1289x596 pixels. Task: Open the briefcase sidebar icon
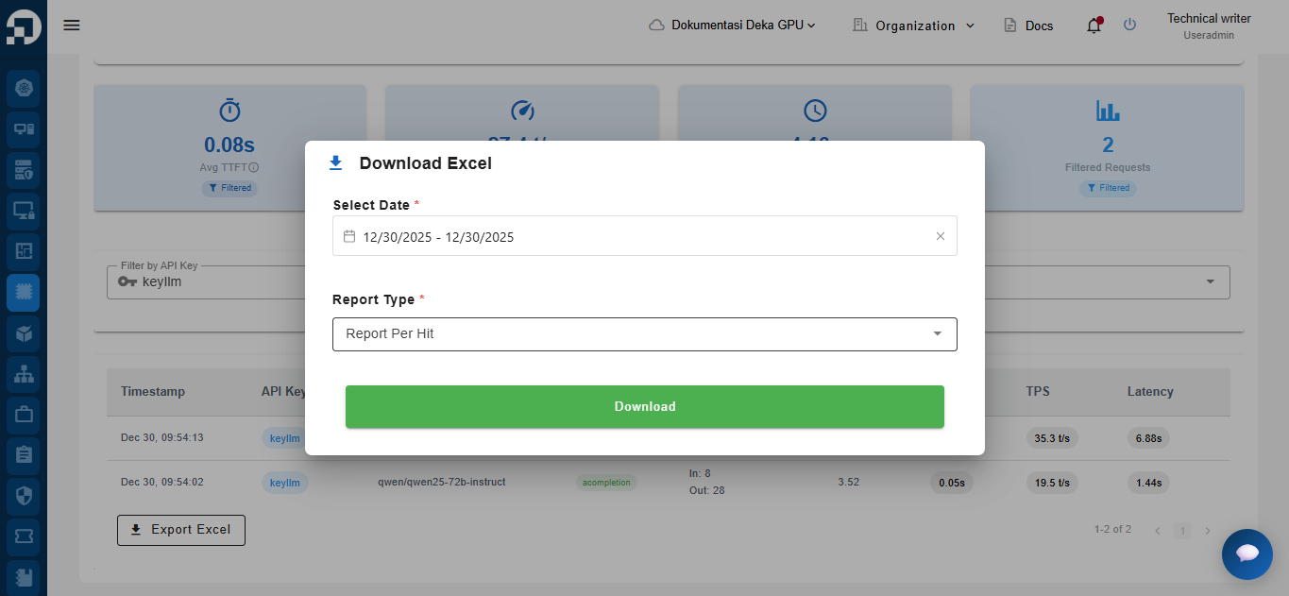(24, 415)
